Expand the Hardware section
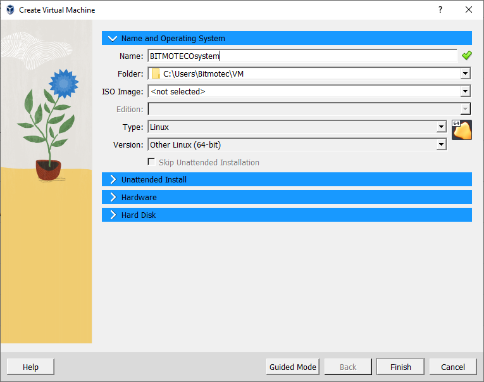The image size is (484, 382). pos(287,197)
